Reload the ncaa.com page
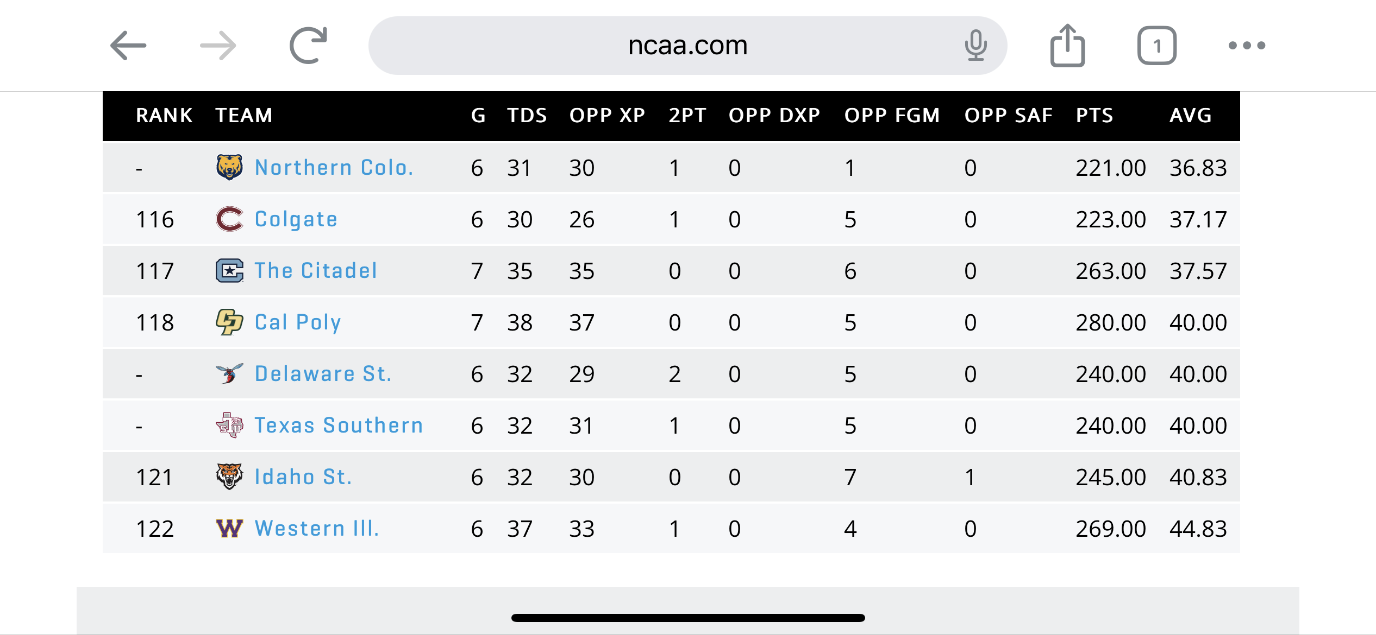Viewport: 1376px width, 635px height. 308,46
